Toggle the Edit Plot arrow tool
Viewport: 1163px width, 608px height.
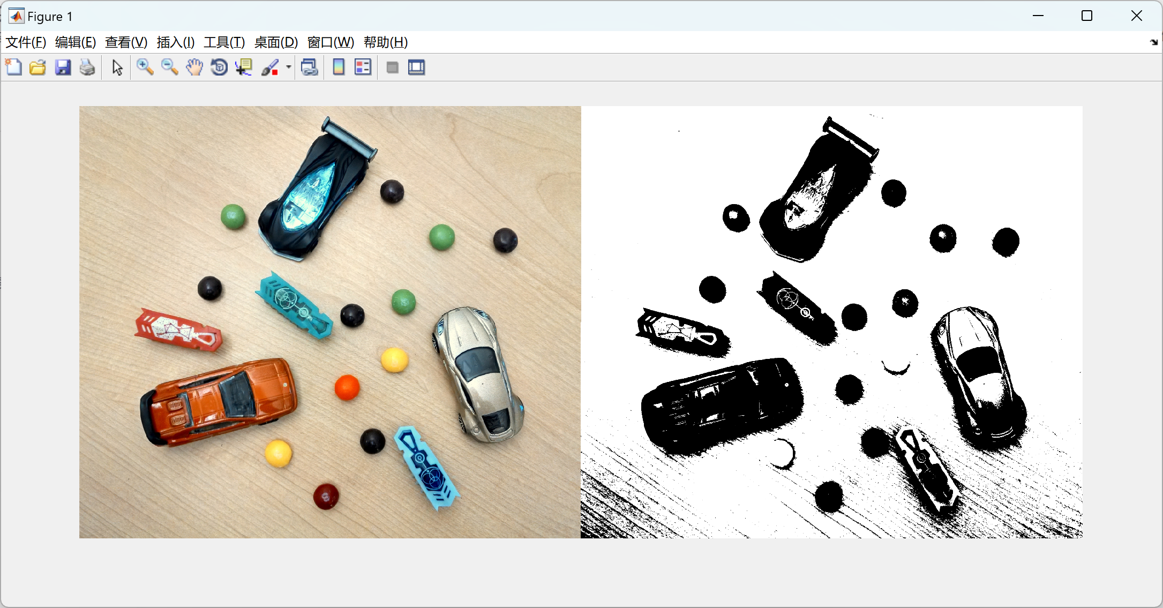(117, 67)
